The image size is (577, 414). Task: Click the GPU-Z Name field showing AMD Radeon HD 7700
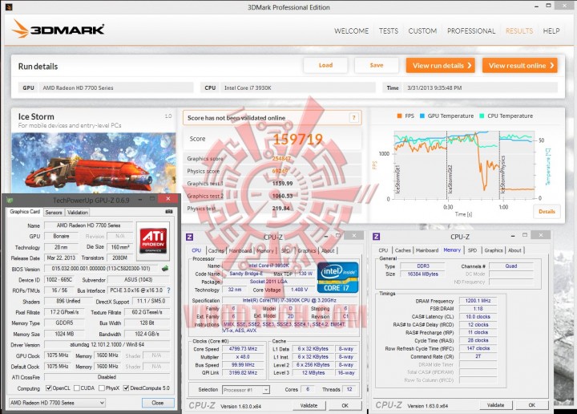88,225
